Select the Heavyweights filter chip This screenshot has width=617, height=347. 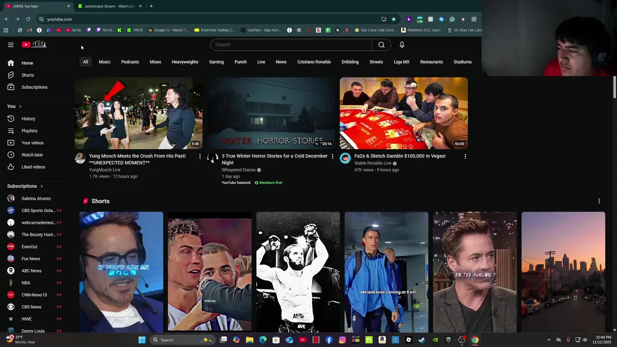185,62
